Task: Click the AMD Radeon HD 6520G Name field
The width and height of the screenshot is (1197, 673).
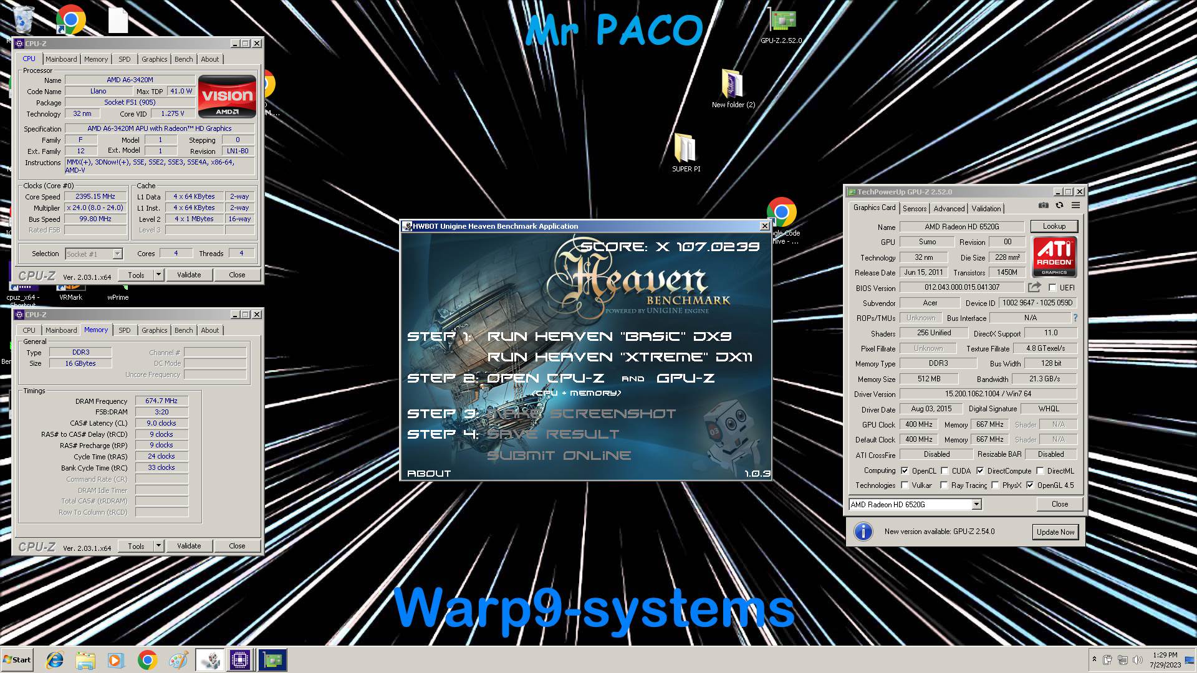Action: [961, 227]
